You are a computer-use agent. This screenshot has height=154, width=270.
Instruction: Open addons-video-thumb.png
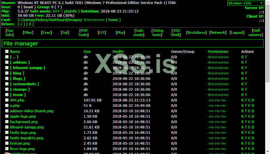(32, 111)
